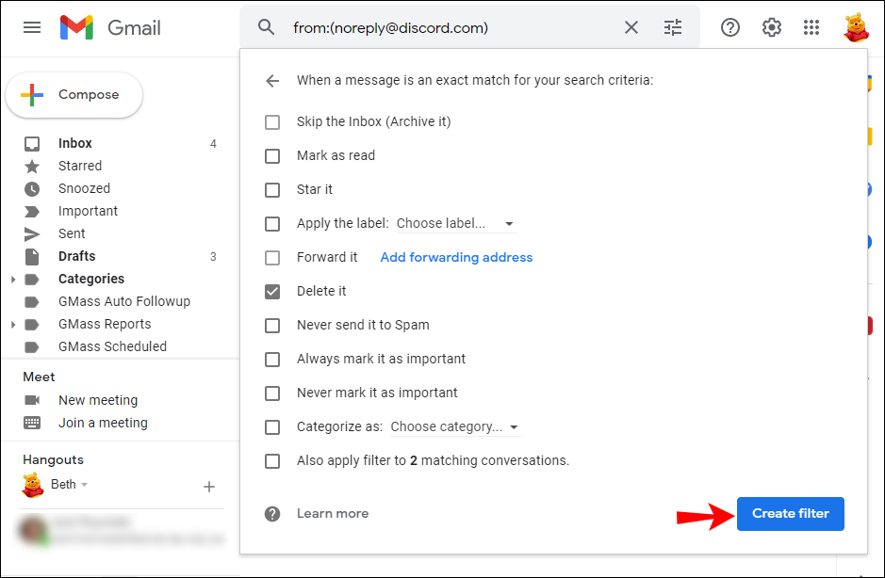Open the Choose category dropdown
Screen dimensions: 885x578
click(455, 426)
